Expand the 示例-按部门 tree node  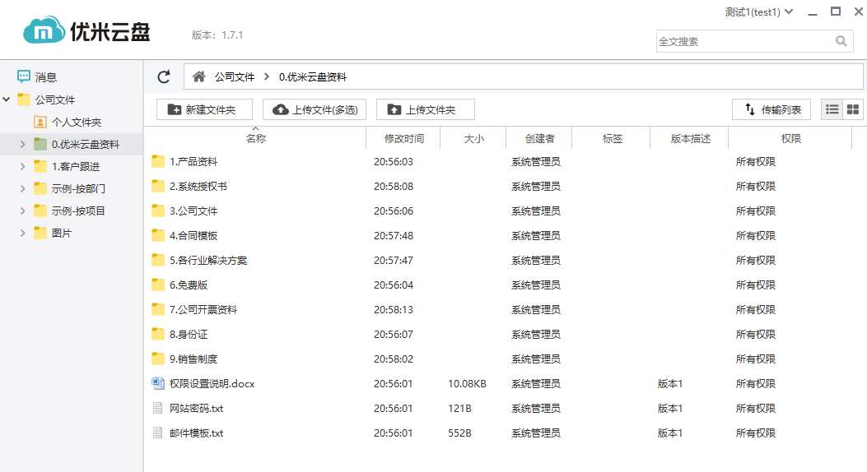[x=23, y=188]
